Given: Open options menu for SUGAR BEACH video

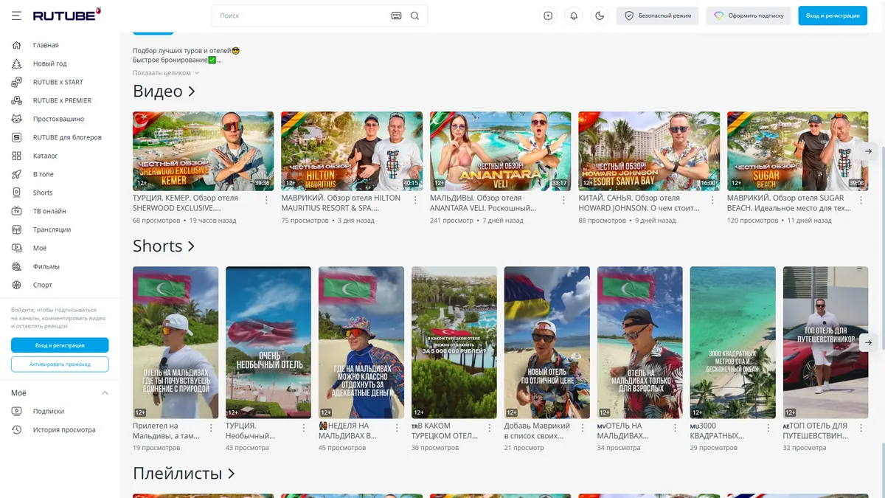Looking at the screenshot, I should point(861,200).
